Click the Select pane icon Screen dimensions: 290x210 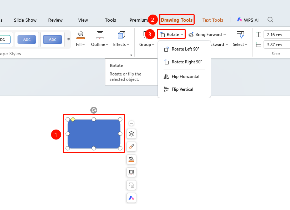240,35
